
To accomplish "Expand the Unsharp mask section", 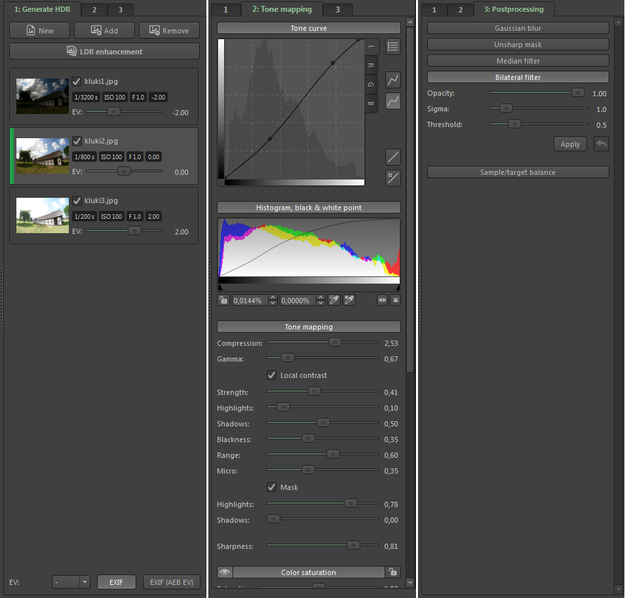I will pos(518,45).
